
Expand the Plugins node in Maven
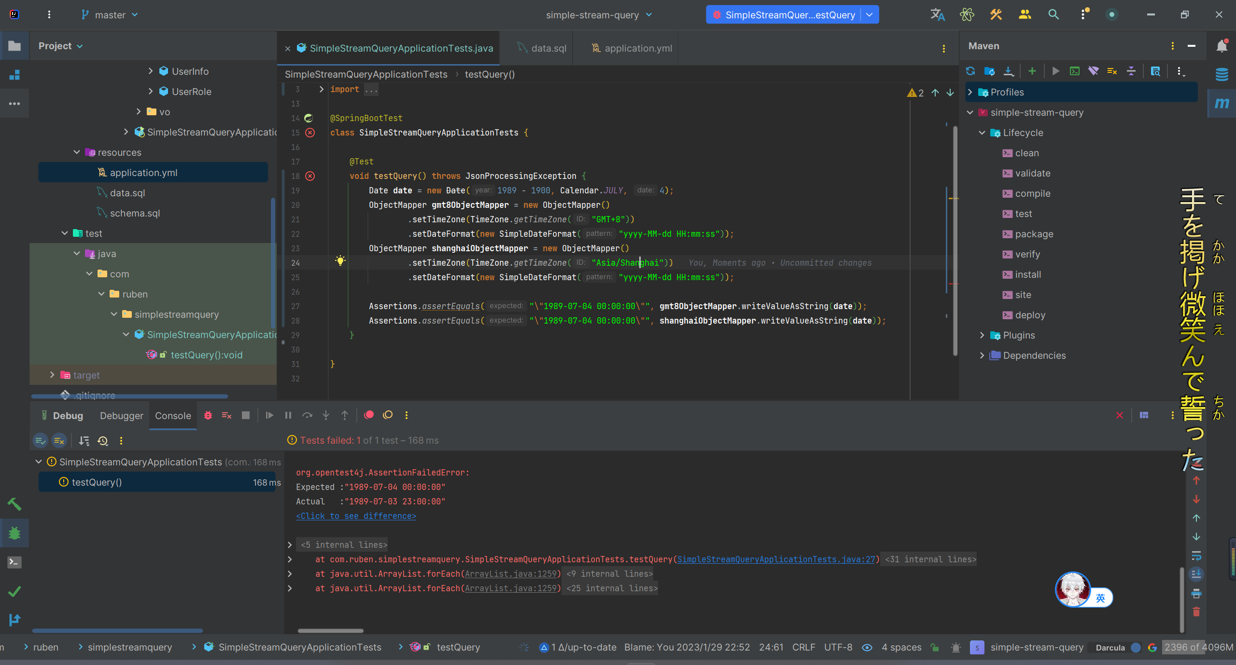(982, 335)
